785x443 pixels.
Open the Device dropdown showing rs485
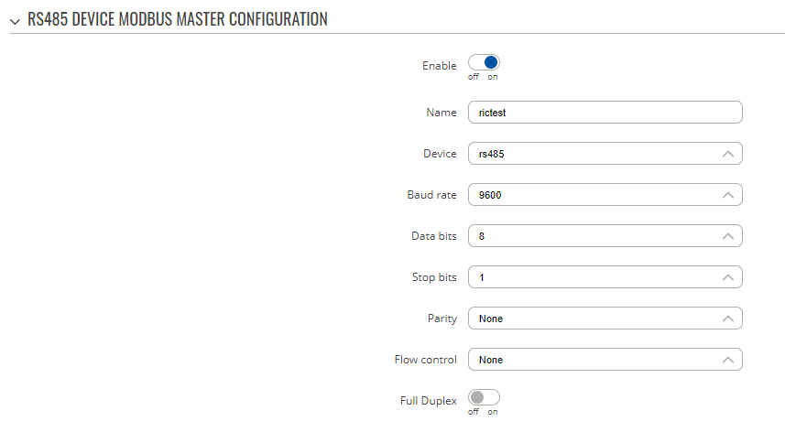(605, 154)
